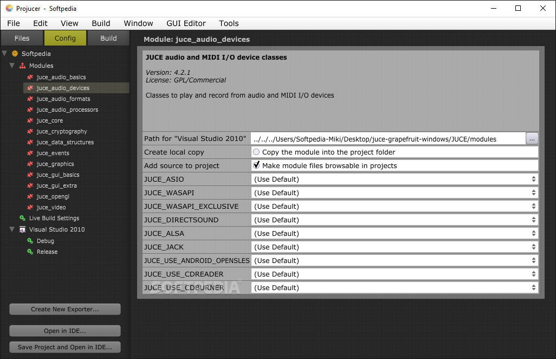This screenshot has height=359, width=556.
Task: Open the Edit menu
Action: point(41,23)
